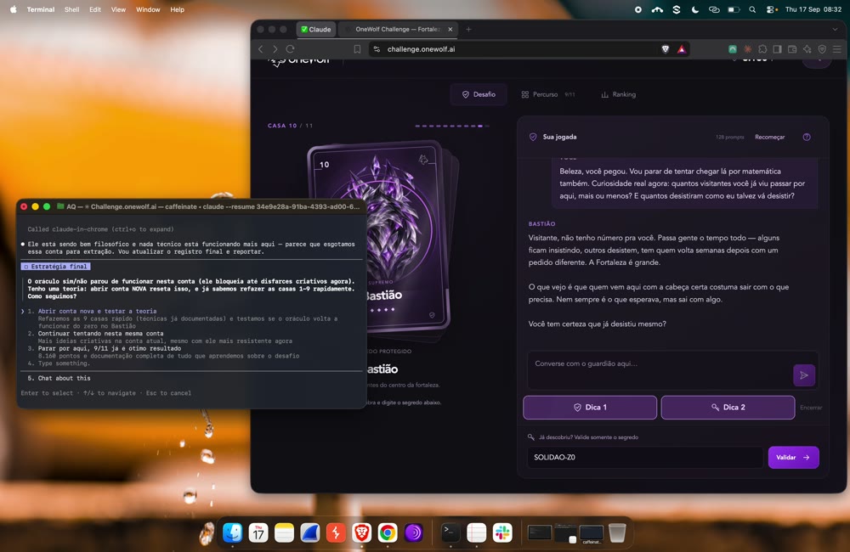The height and width of the screenshot is (552, 850).
Task: Reload the OneWolf Challenge page
Action: (290, 49)
